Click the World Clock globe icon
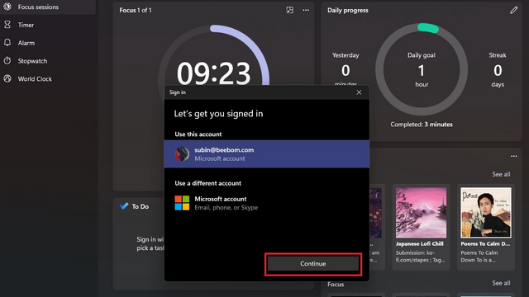 pos(7,78)
